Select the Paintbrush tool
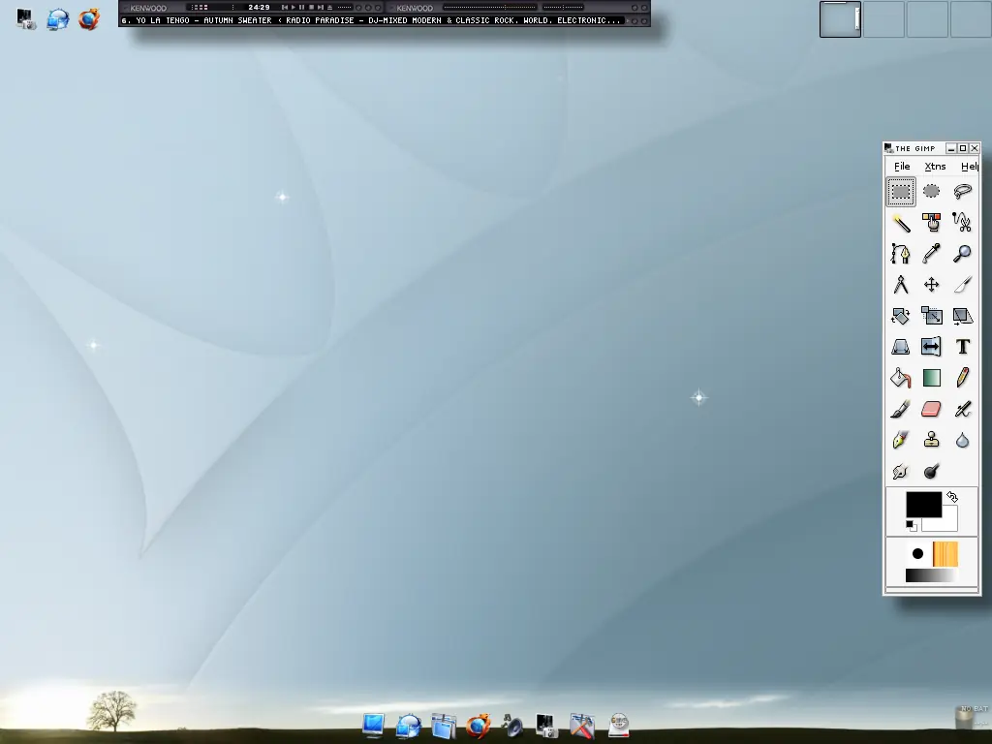The height and width of the screenshot is (744, 992). point(900,410)
